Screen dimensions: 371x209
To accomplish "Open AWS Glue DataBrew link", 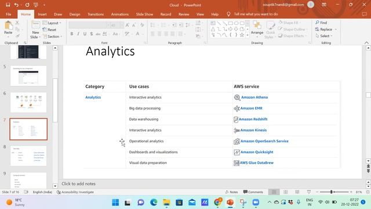I will click(x=257, y=163).
